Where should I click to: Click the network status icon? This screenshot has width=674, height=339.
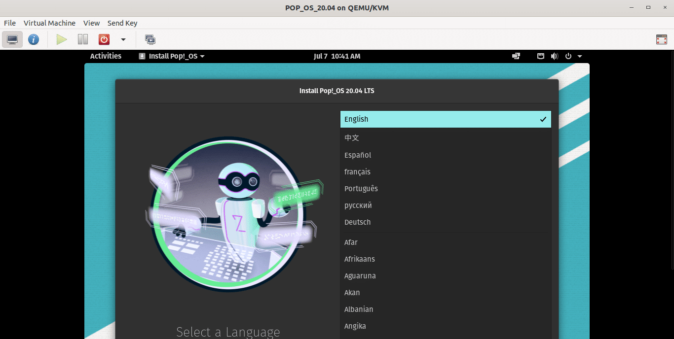pos(541,56)
